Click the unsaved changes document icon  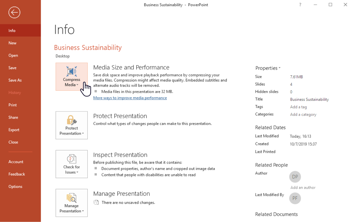coord(96,202)
